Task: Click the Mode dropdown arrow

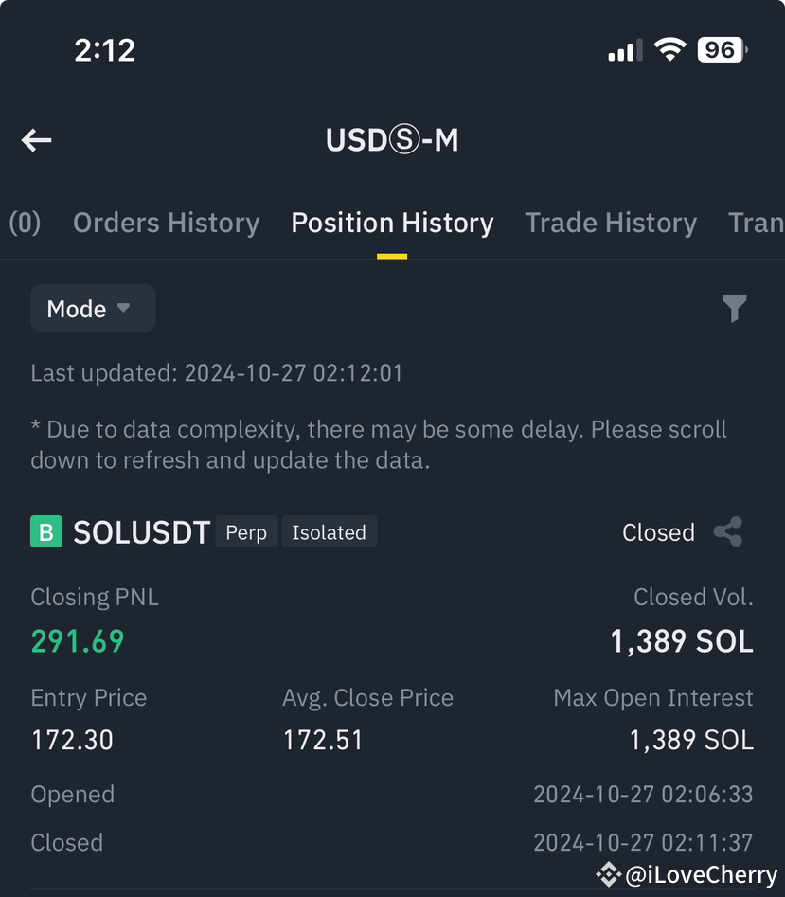Action: [123, 309]
